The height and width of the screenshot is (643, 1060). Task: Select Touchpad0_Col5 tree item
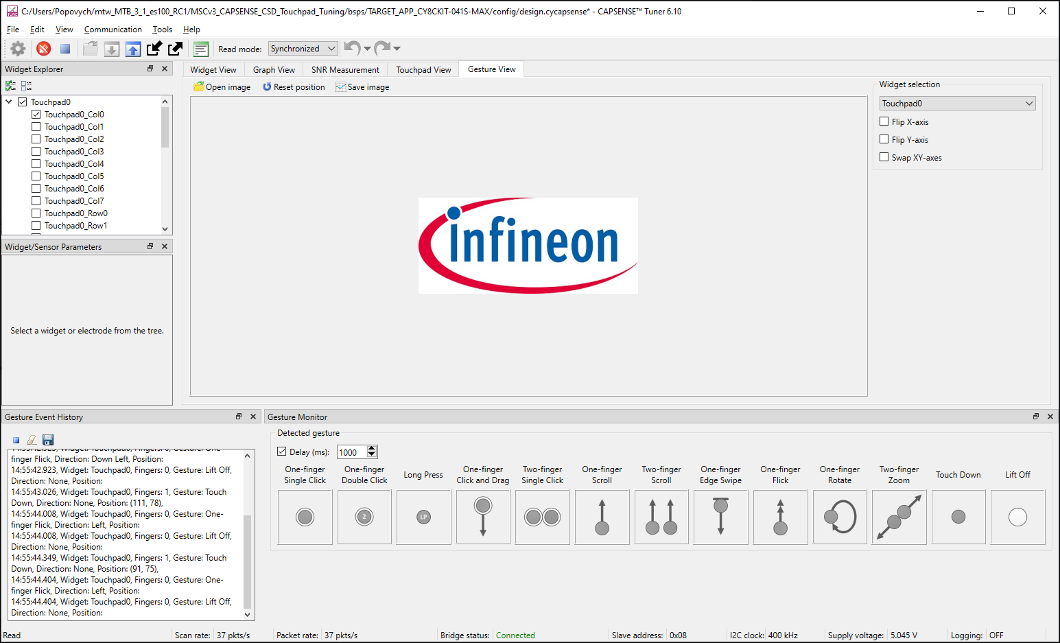tap(74, 176)
